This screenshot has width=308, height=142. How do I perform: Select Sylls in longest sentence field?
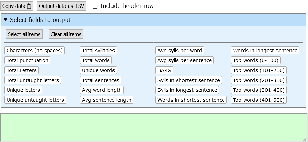(x=187, y=90)
